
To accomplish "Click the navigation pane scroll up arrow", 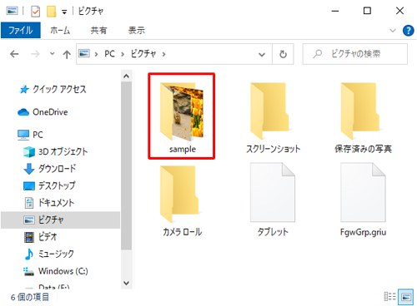I will (x=127, y=76).
